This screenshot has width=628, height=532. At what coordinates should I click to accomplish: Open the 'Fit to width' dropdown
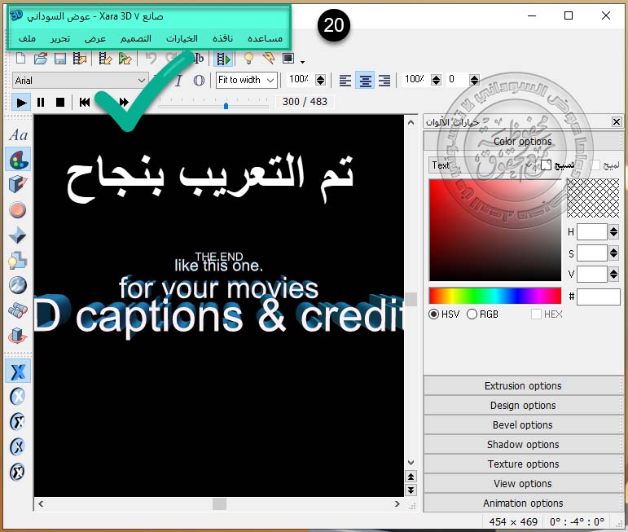pyautogui.click(x=270, y=80)
